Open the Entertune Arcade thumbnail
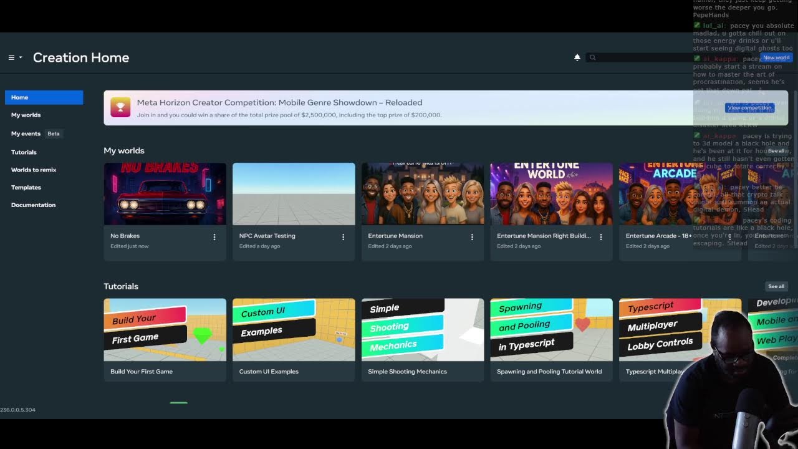Image resolution: width=798 pixels, height=449 pixels. [680, 194]
